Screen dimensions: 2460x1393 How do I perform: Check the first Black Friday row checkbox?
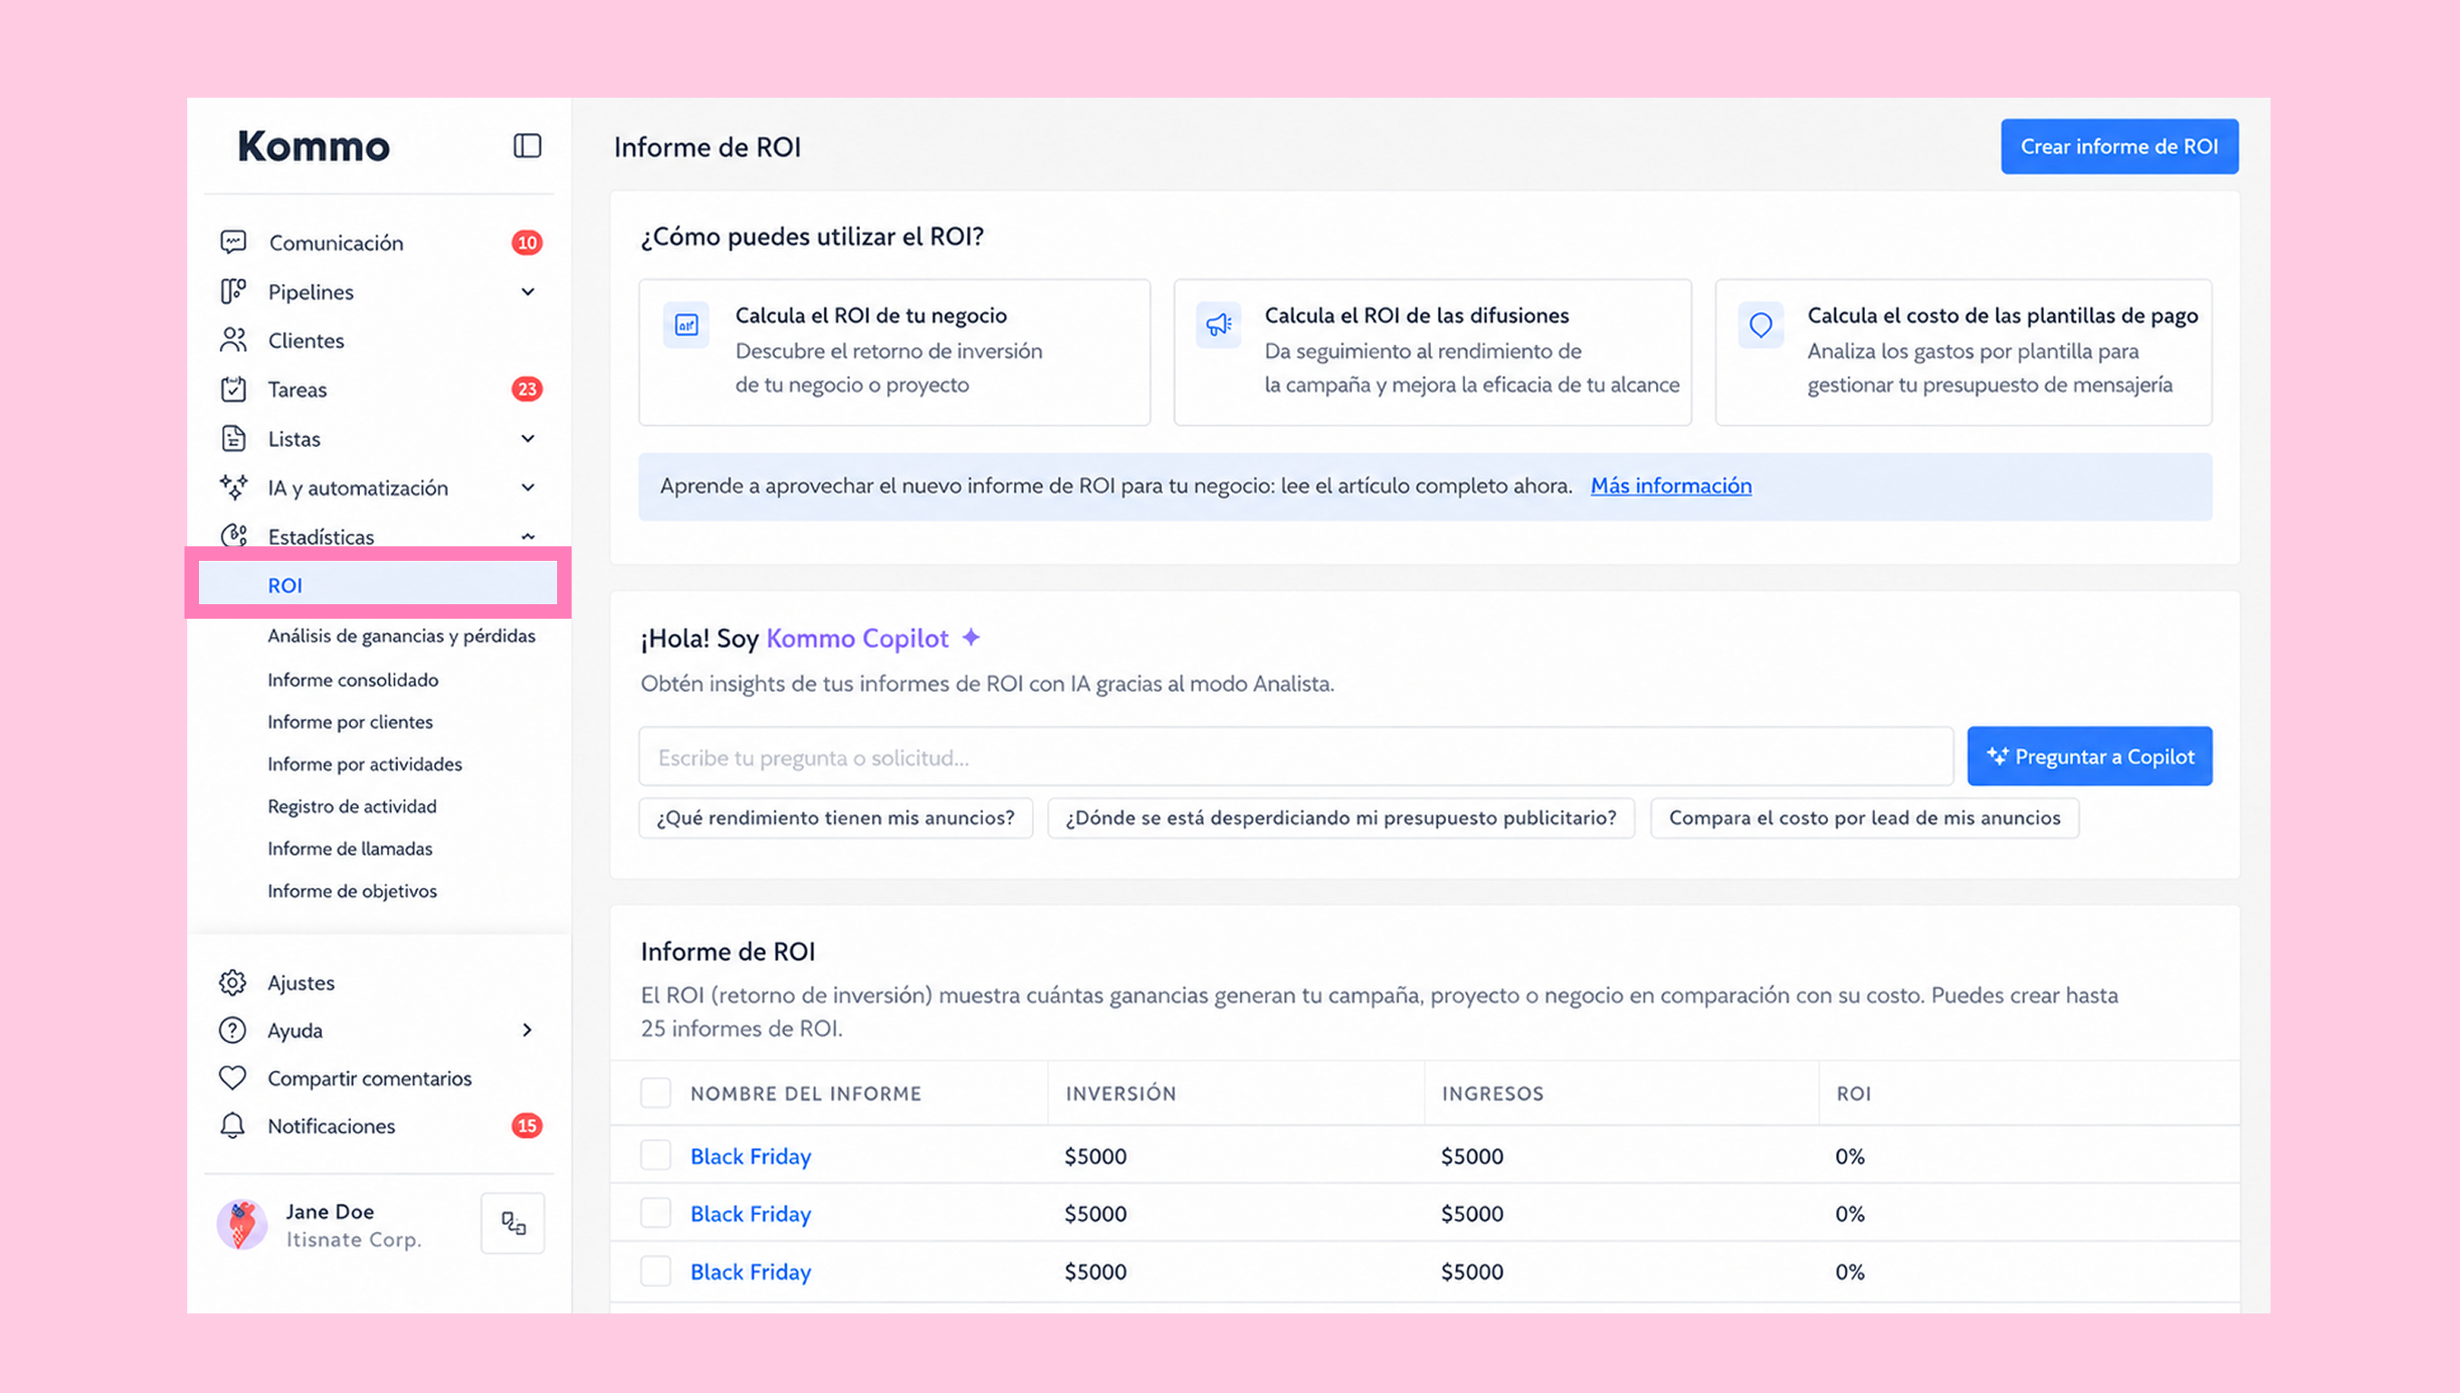655,1156
